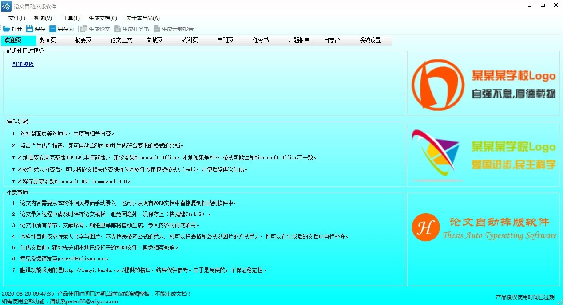563x305 pixels.
Task: Click the application logo in the title bar
Action: [6, 6]
